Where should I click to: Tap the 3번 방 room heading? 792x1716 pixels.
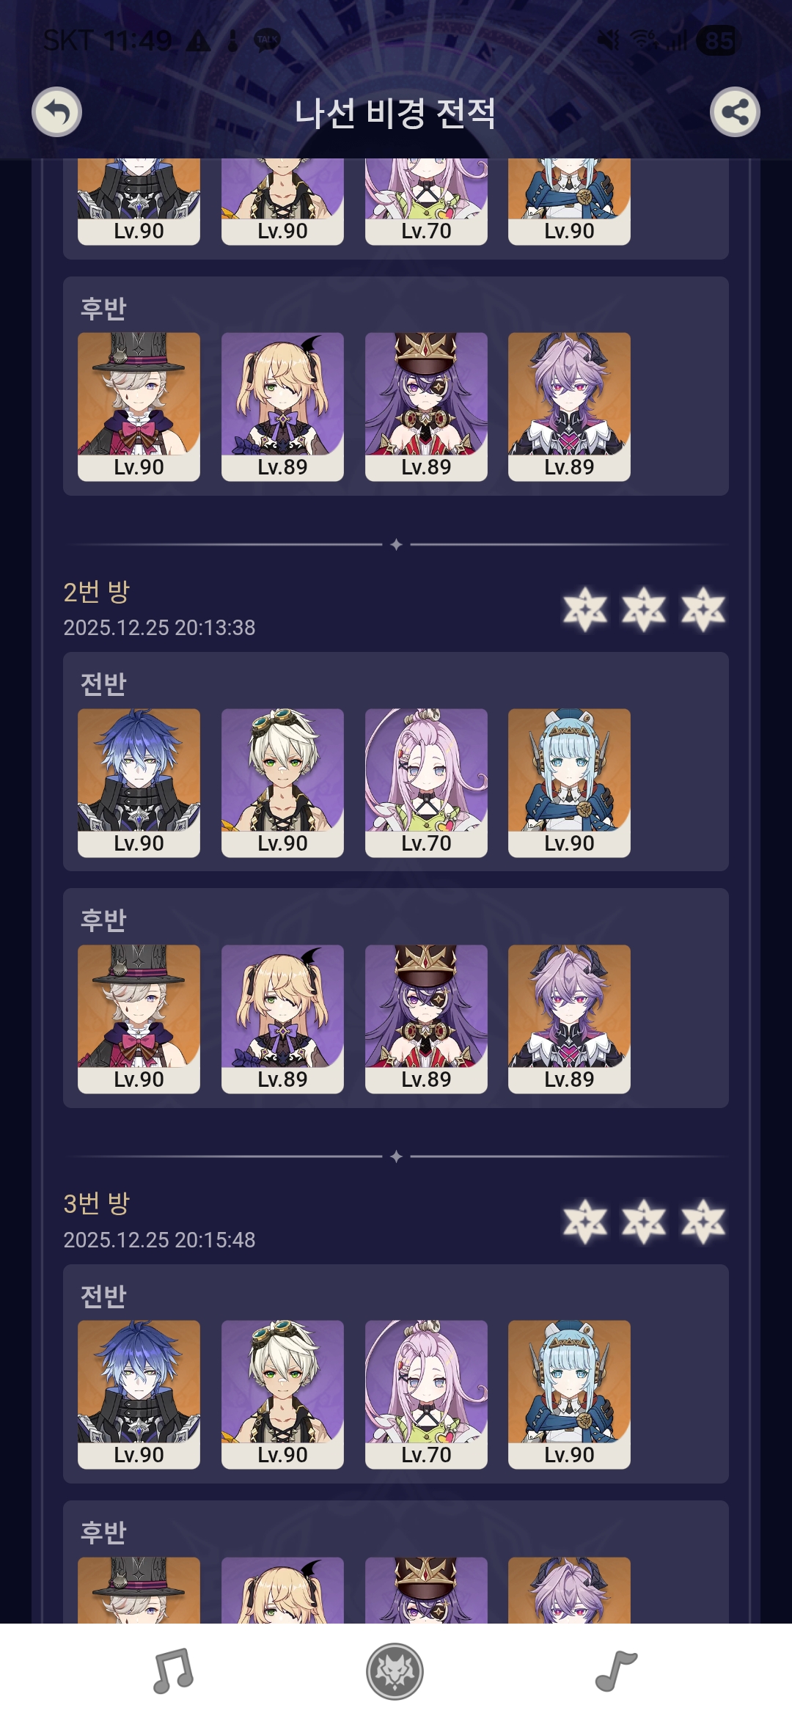coord(96,1203)
